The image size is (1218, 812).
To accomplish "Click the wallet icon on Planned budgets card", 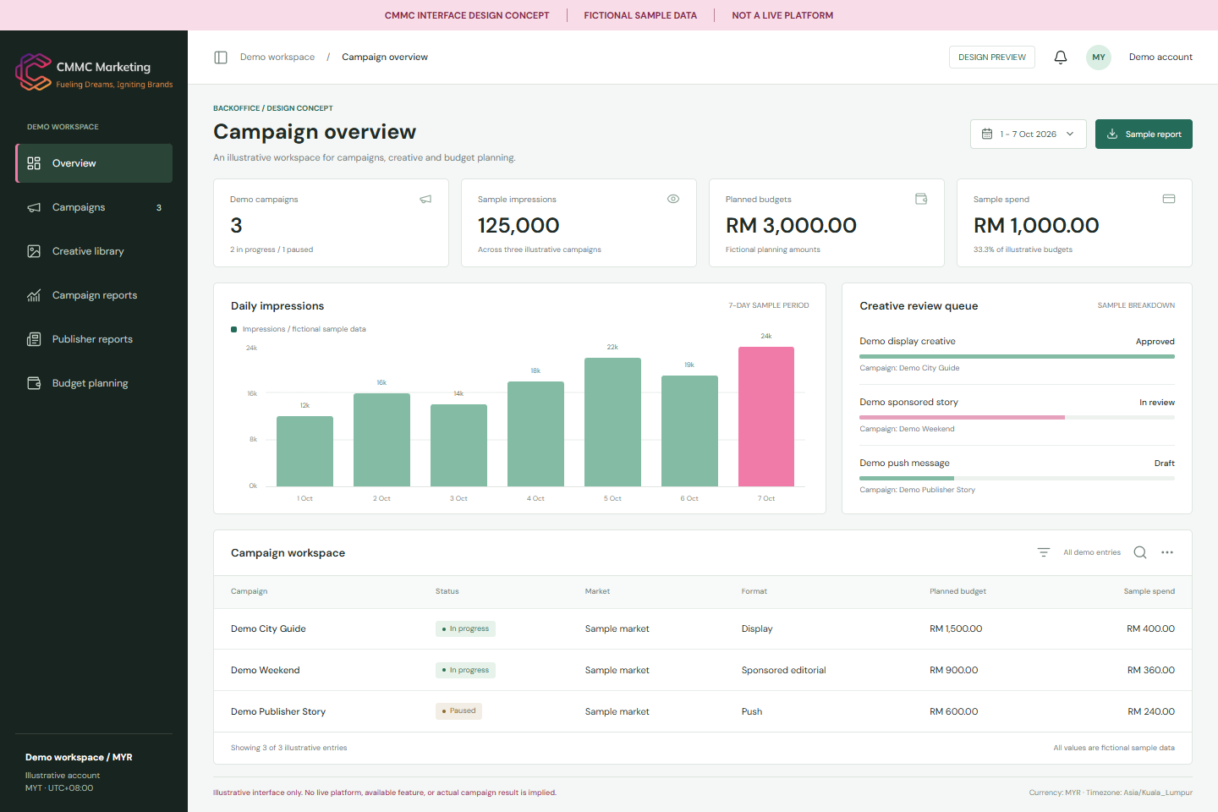I will click(x=921, y=199).
